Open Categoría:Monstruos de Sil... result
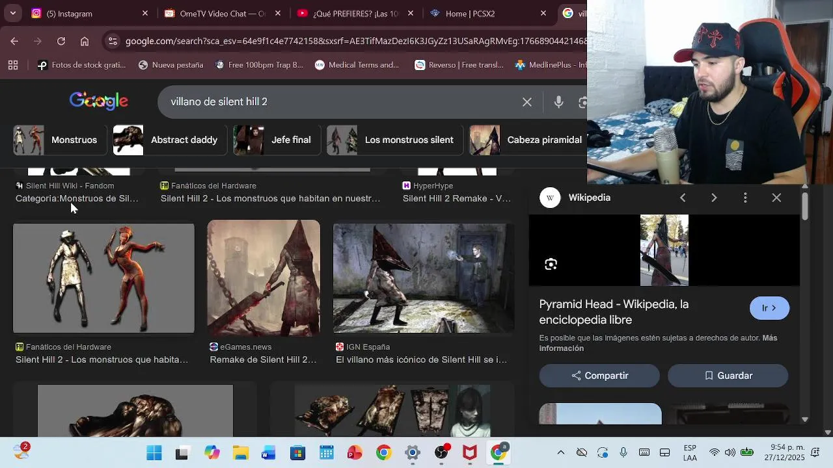833x468 pixels. 77,198
